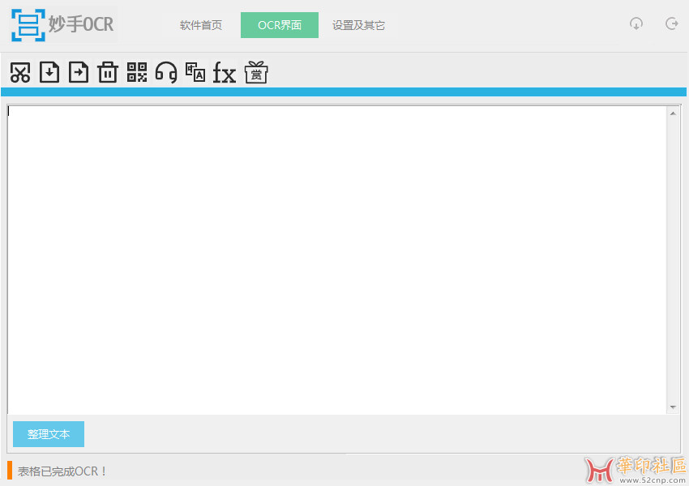This screenshot has height=486, width=689.
Task: Click the 妙手OCR logo
Action: (63, 24)
